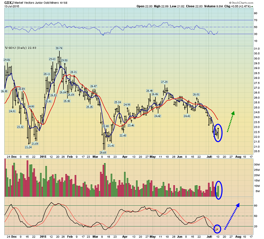This screenshot has width=264, height=239.
Task: Click the 24.42 price label
Action: [x=158, y=116]
